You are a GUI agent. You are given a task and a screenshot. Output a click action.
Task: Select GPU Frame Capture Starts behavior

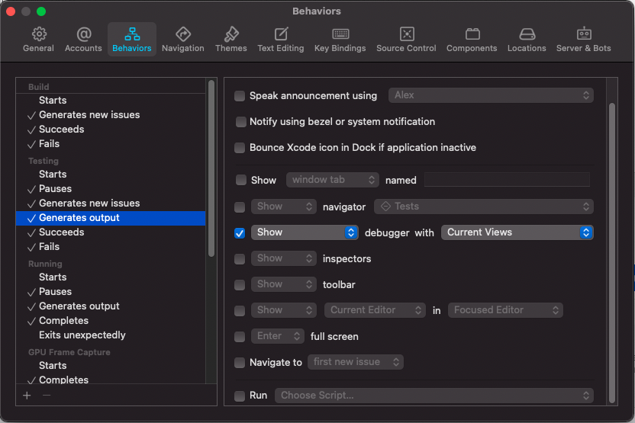110,366
